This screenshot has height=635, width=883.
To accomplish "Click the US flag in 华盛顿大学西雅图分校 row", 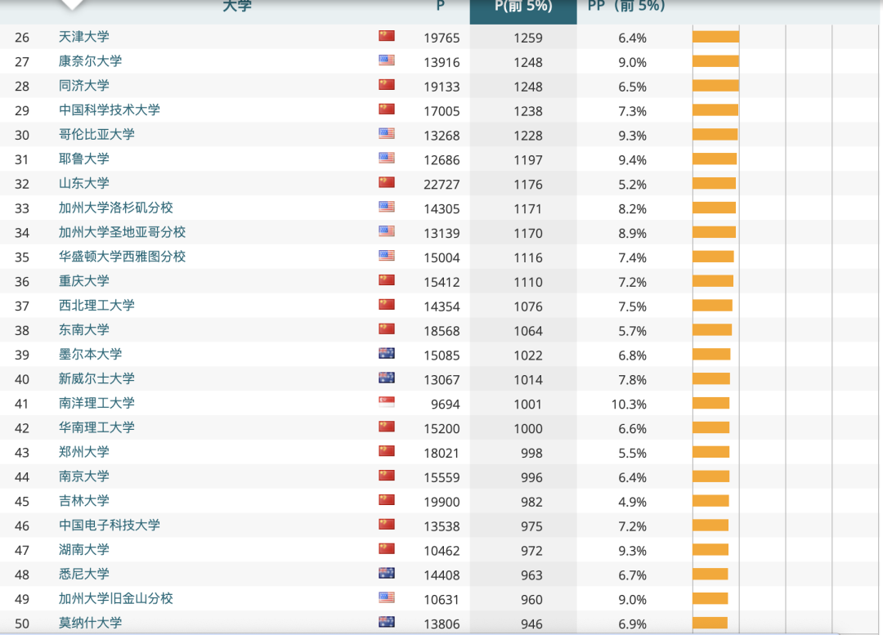I will click(x=387, y=256).
